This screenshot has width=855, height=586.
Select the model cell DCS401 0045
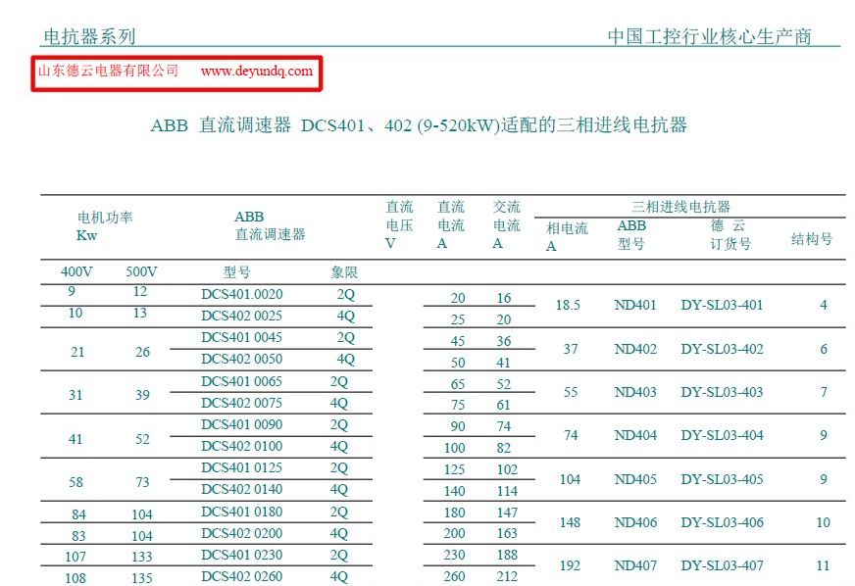coord(242,337)
